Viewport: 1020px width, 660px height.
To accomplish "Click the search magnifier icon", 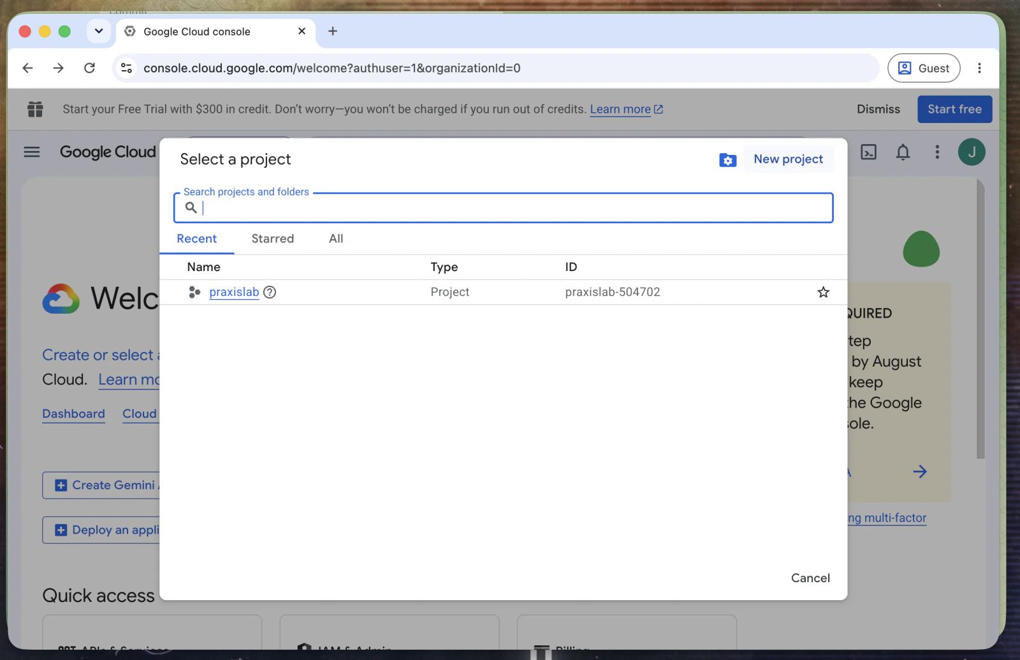I will [x=191, y=207].
